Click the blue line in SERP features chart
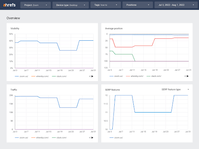 (x=153, y=112)
